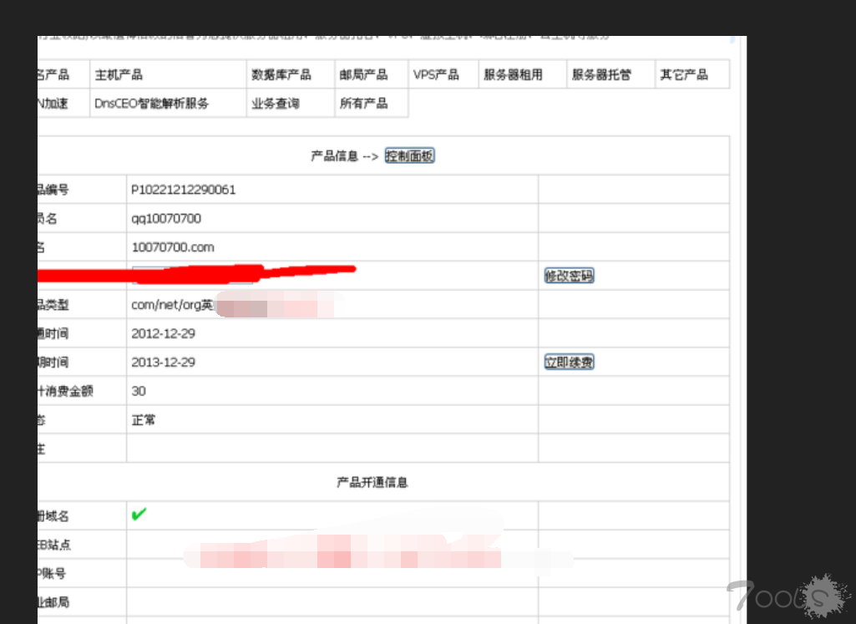Click the green checkmark in 域名 row
The width and height of the screenshot is (856, 624).
coord(139,514)
